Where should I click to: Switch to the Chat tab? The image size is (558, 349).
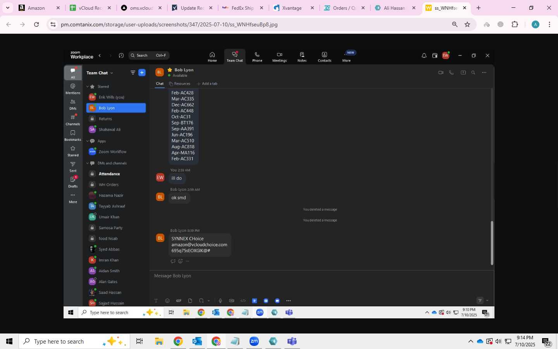point(160,84)
